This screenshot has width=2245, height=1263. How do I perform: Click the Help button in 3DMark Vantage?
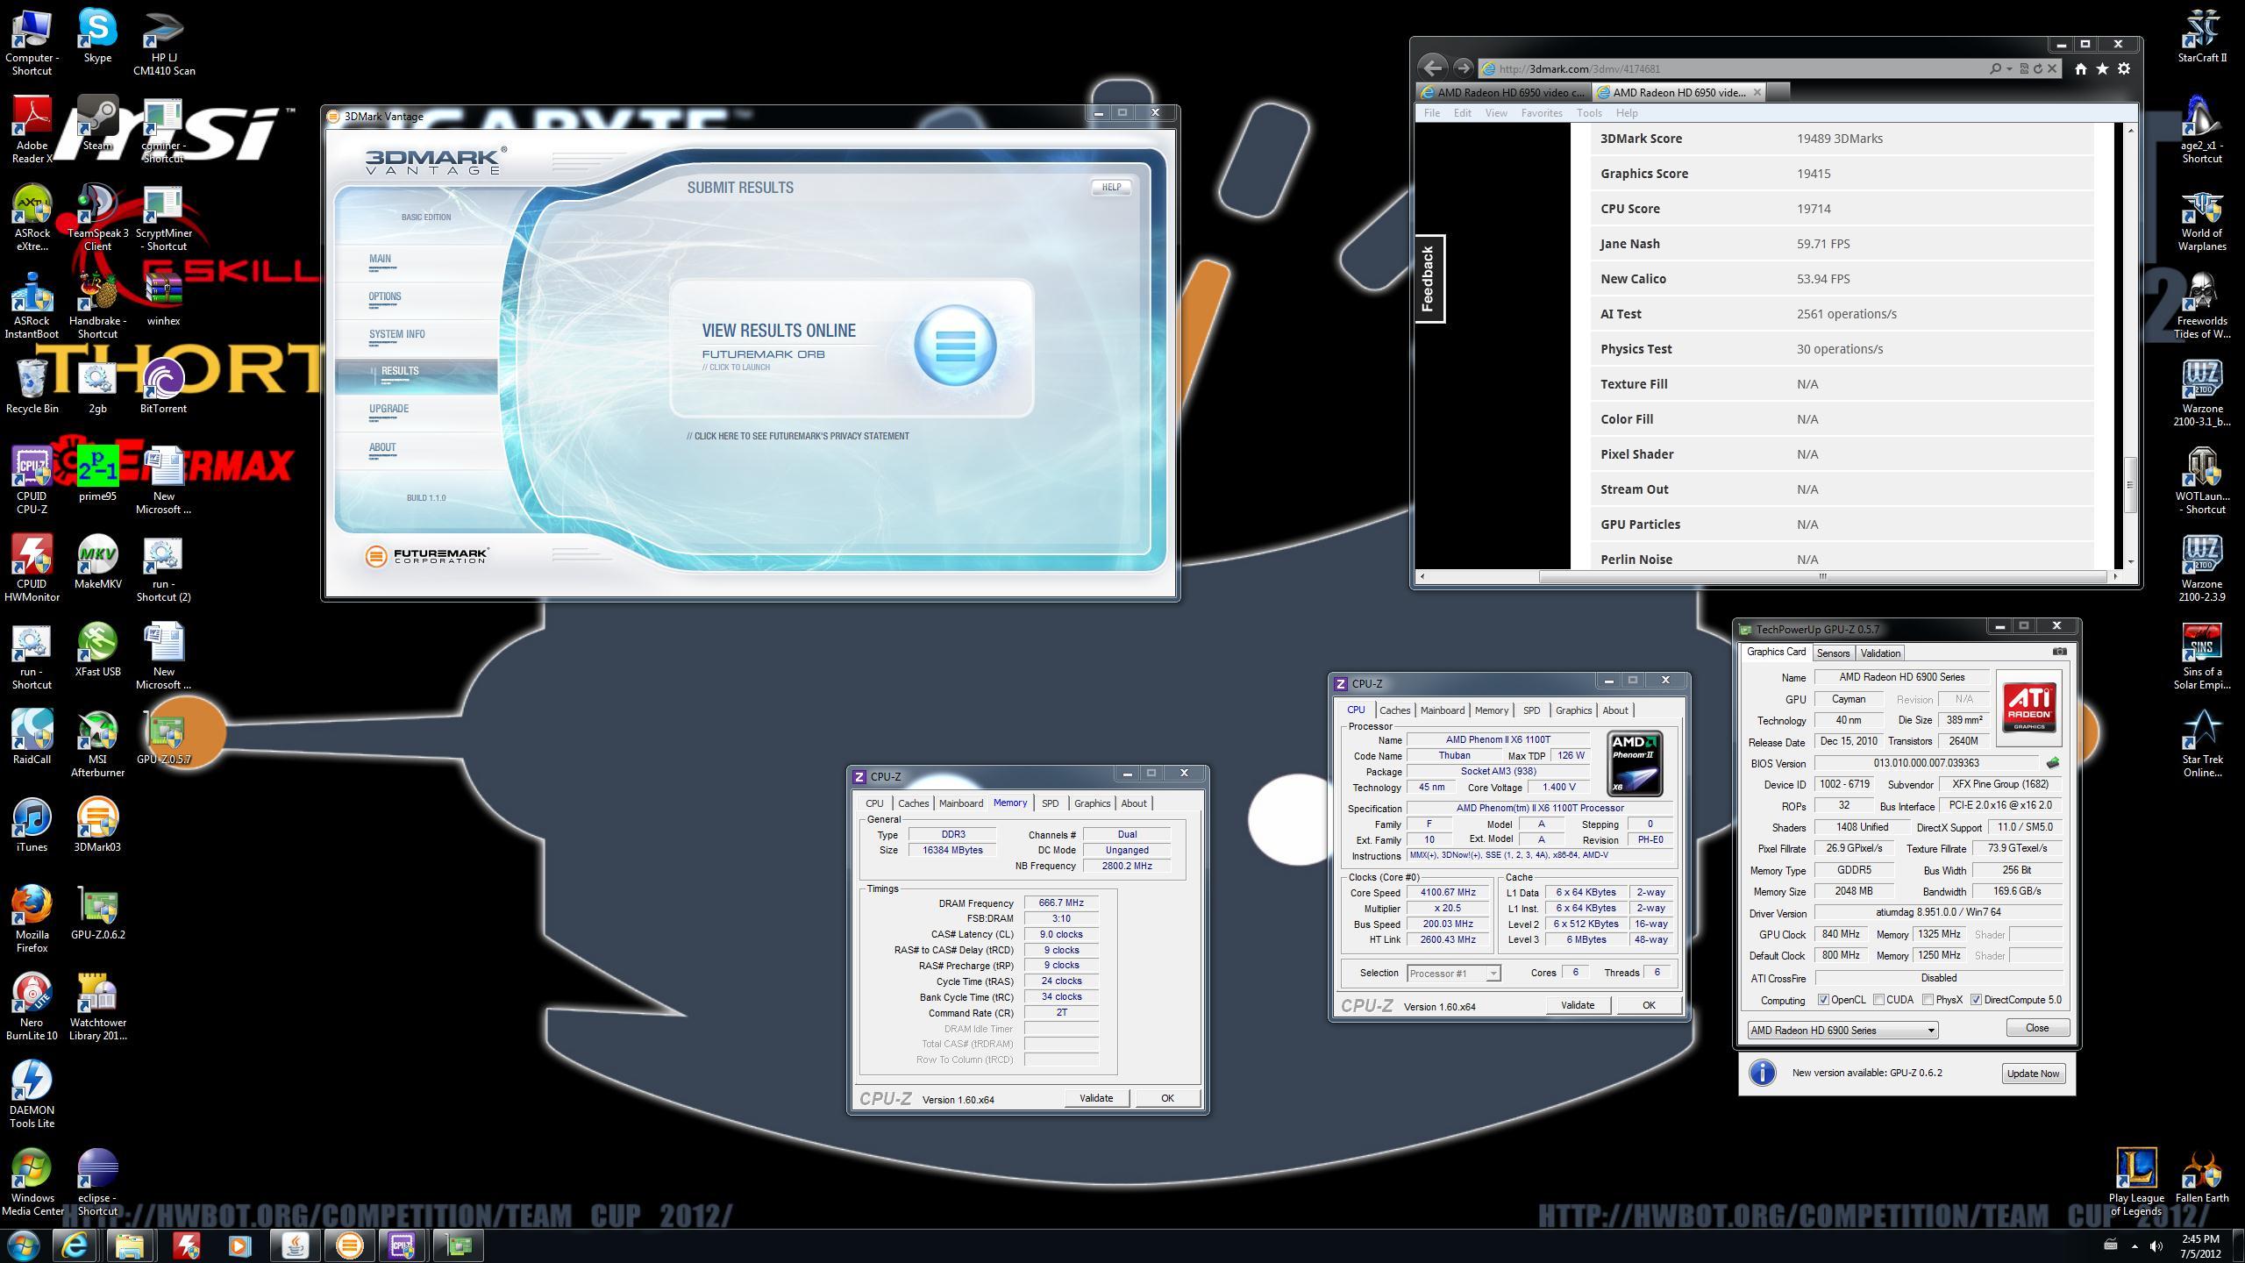[x=1111, y=187]
